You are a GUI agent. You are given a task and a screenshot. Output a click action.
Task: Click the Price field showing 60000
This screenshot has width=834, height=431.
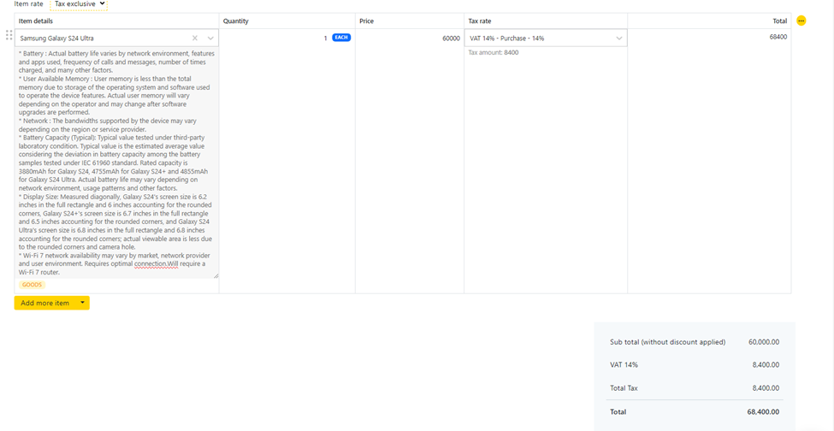409,38
